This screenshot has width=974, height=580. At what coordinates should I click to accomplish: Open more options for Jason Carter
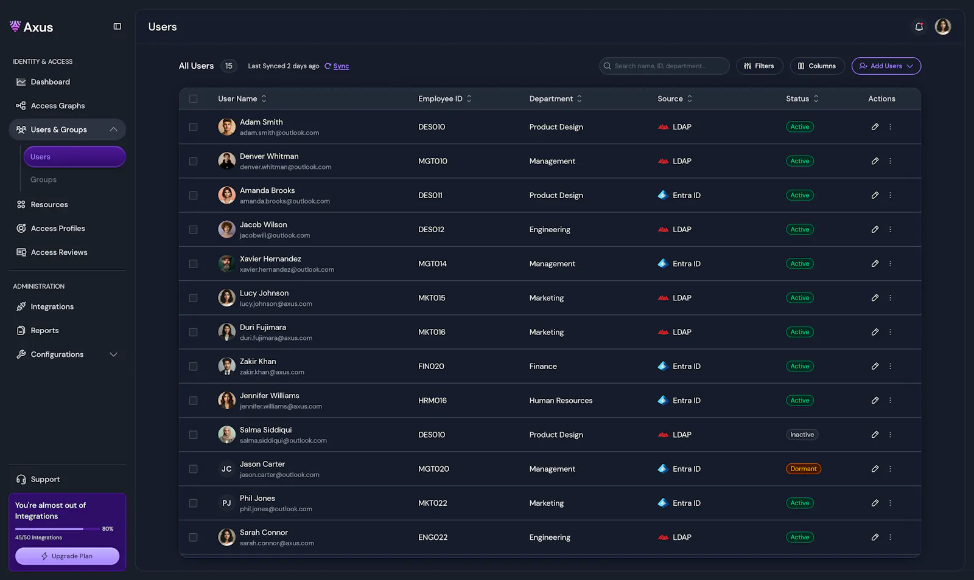(890, 469)
